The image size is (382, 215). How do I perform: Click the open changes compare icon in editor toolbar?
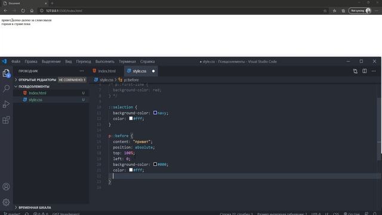click(355, 71)
